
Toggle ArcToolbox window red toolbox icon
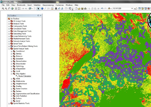(149, 9)
